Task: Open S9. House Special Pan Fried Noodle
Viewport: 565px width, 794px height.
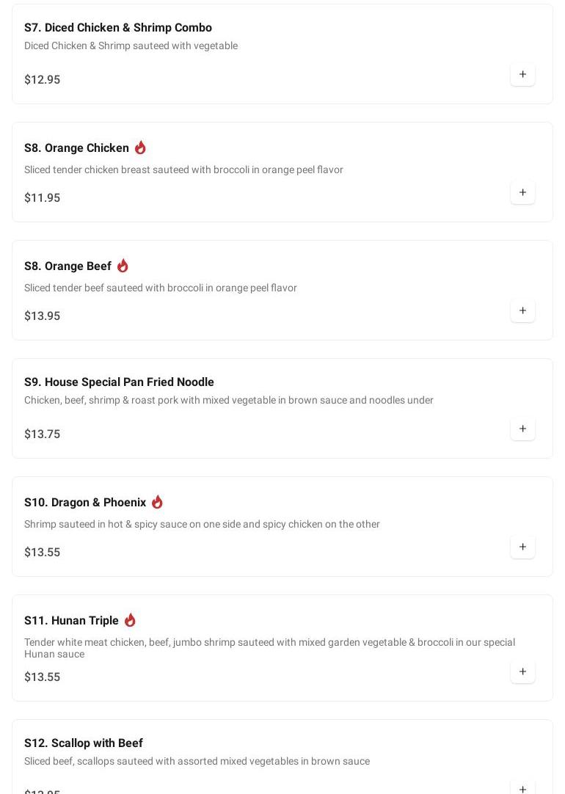Action: pyautogui.click(x=119, y=382)
